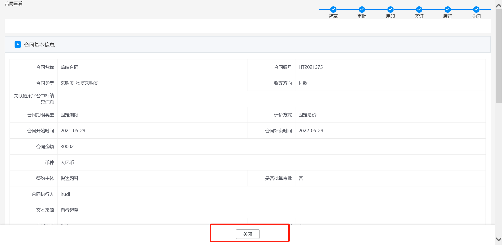Click the contract type 采购类-物资采购类

click(79, 83)
